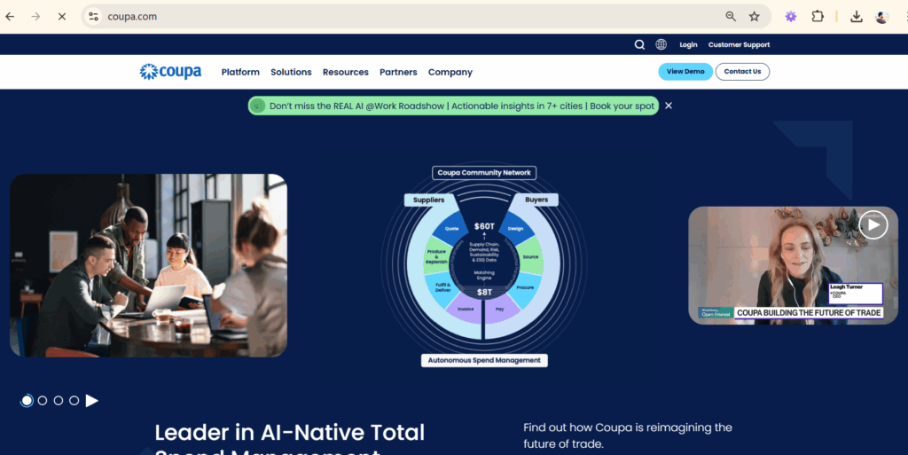
Task: Open the Extensions puzzle icon
Action: (817, 16)
